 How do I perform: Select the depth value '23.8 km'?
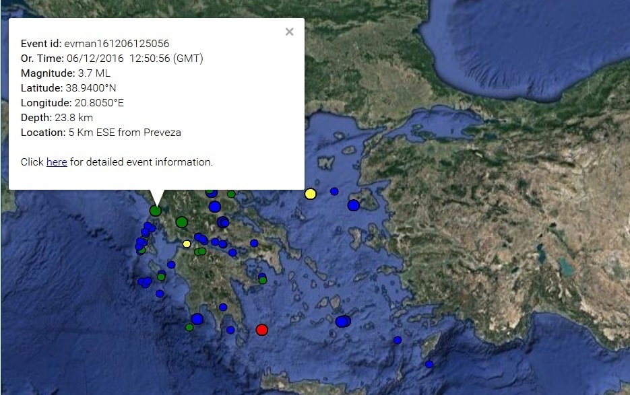[x=74, y=118]
